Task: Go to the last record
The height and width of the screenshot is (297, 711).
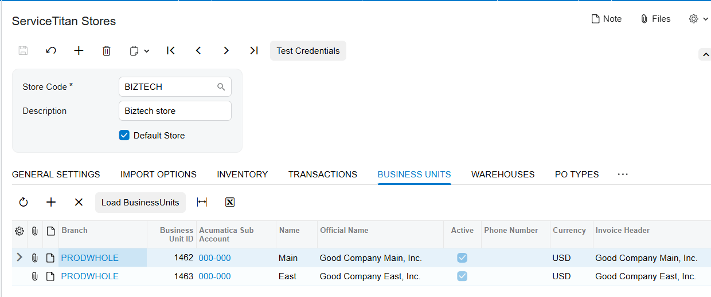Action: (x=254, y=50)
